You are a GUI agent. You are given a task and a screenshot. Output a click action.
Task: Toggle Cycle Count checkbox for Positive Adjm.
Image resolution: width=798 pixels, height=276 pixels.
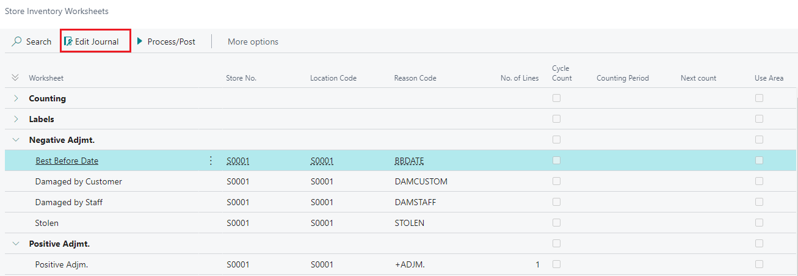pos(556,264)
